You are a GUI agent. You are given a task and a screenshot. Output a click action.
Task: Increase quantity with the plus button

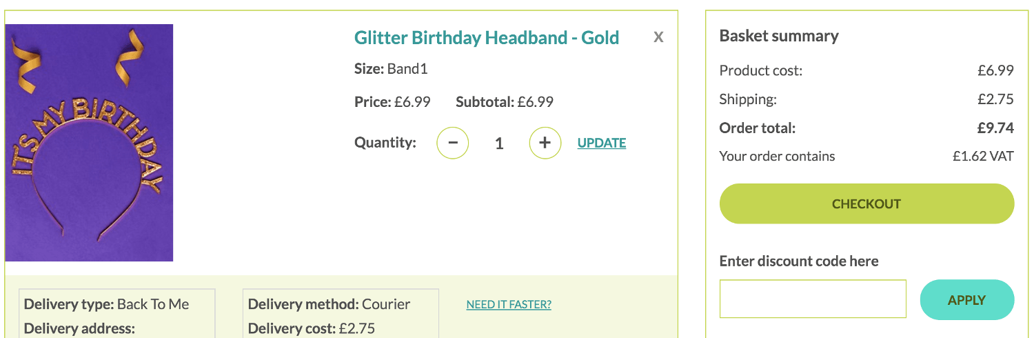545,143
